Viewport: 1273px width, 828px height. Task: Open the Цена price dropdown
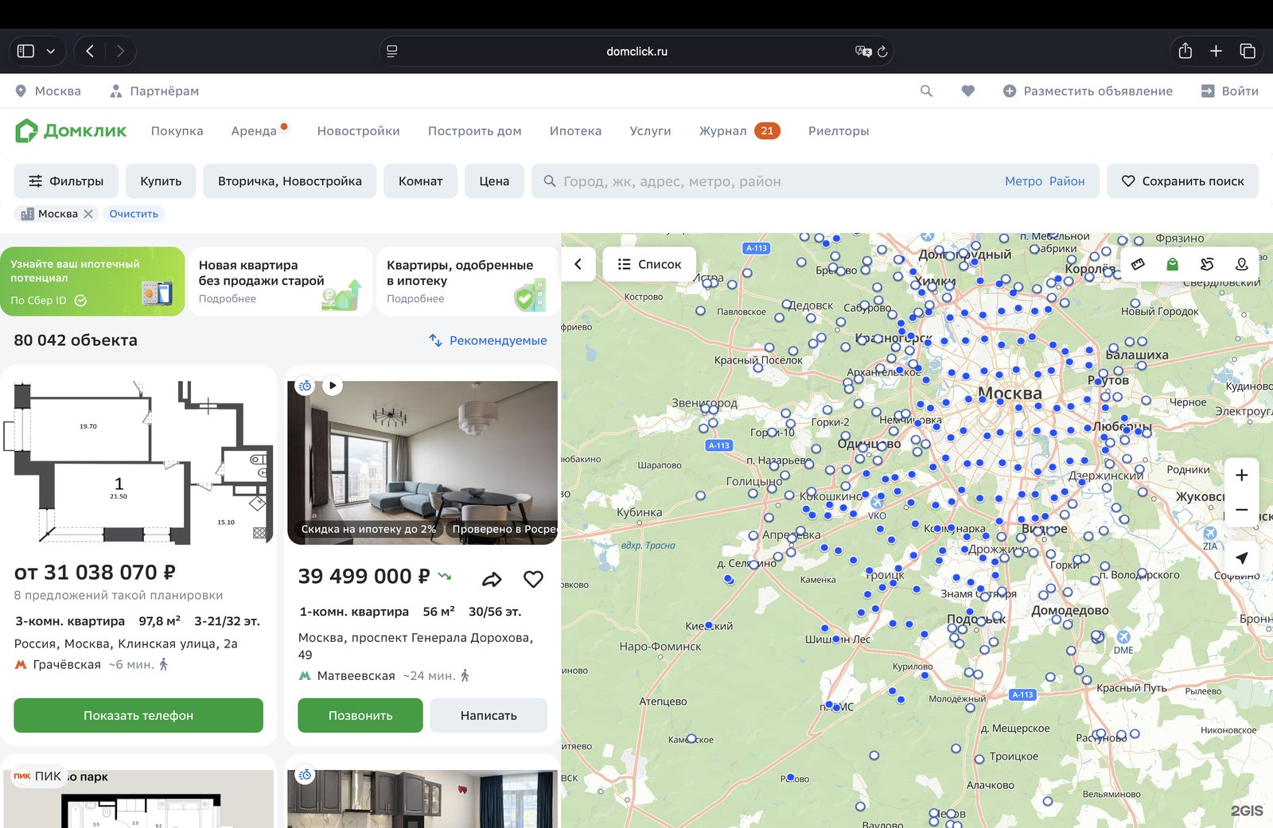(x=494, y=181)
